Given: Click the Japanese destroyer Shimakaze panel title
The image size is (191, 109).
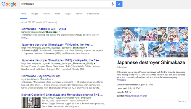Looking at the screenshot, I should [x=151, y=62].
